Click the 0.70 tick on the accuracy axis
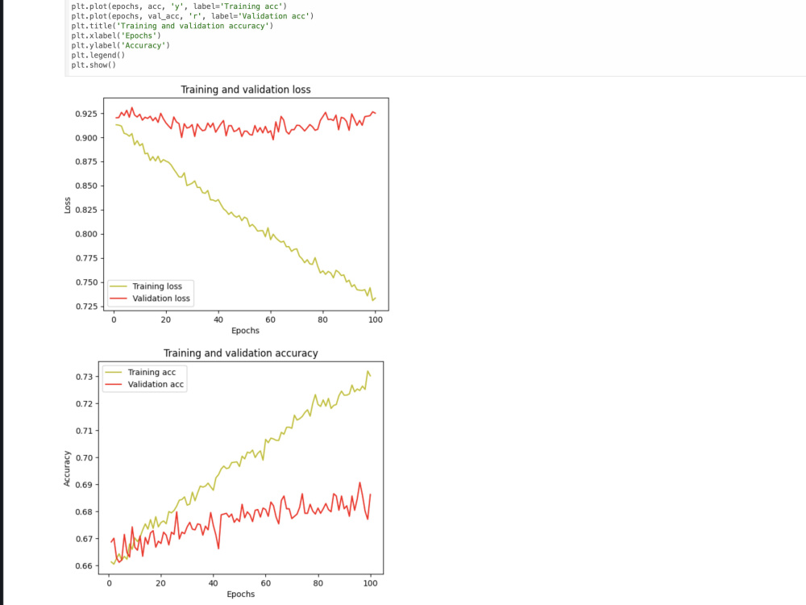Image resolution: width=806 pixels, height=605 pixels. [85, 458]
